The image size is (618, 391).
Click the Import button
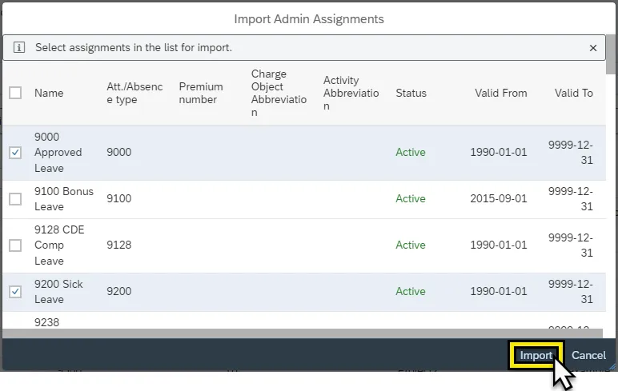[536, 355]
